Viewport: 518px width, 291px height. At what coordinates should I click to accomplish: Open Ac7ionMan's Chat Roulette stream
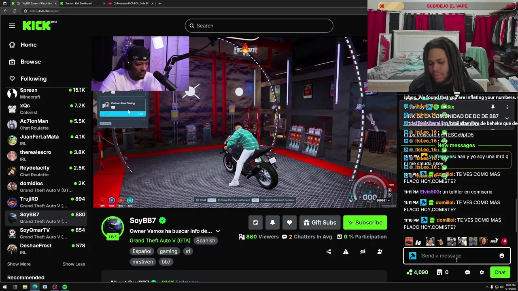pos(47,124)
